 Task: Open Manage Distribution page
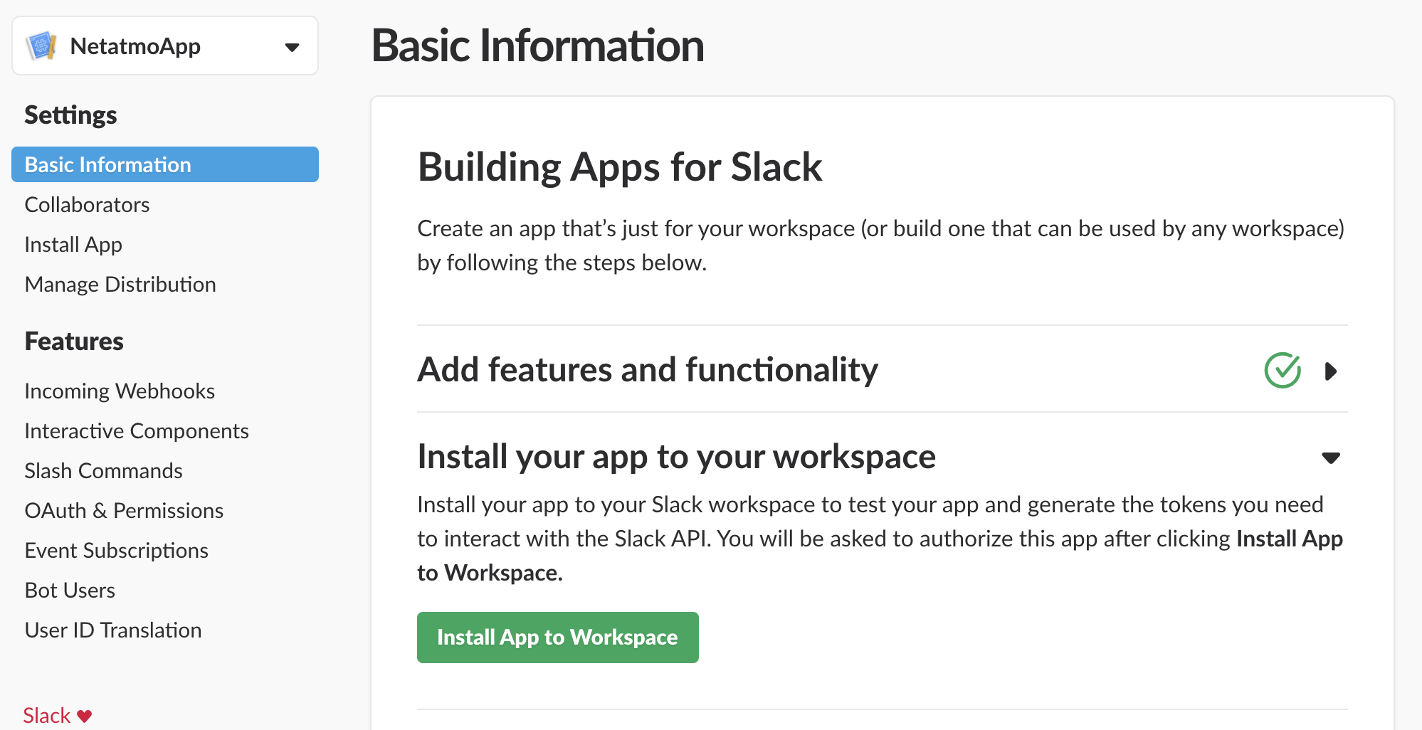click(120, 285)
